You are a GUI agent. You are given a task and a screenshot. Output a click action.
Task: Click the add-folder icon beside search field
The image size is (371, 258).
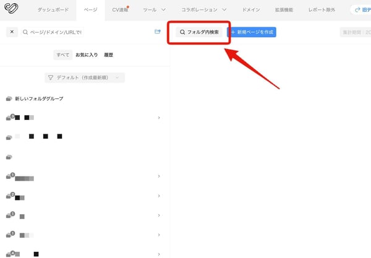pyautogui.click(x=158, y=32)
